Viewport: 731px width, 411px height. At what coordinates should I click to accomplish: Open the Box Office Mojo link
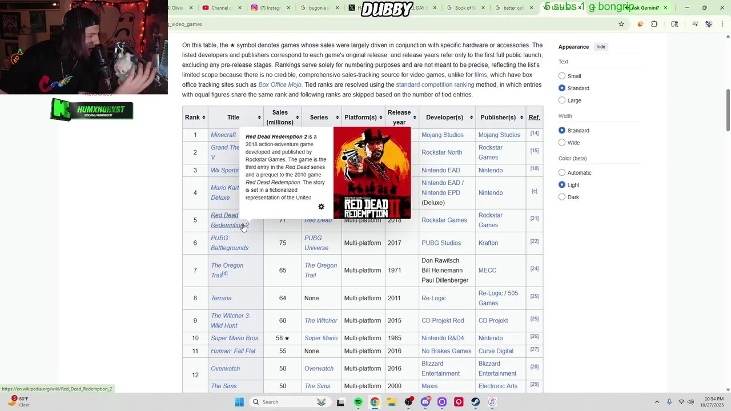tap(280, 84)
